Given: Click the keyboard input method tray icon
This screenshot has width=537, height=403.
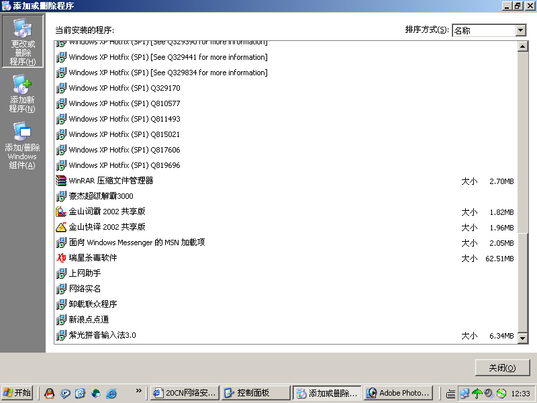Looking at the screenshot, I should pos(450,394).
